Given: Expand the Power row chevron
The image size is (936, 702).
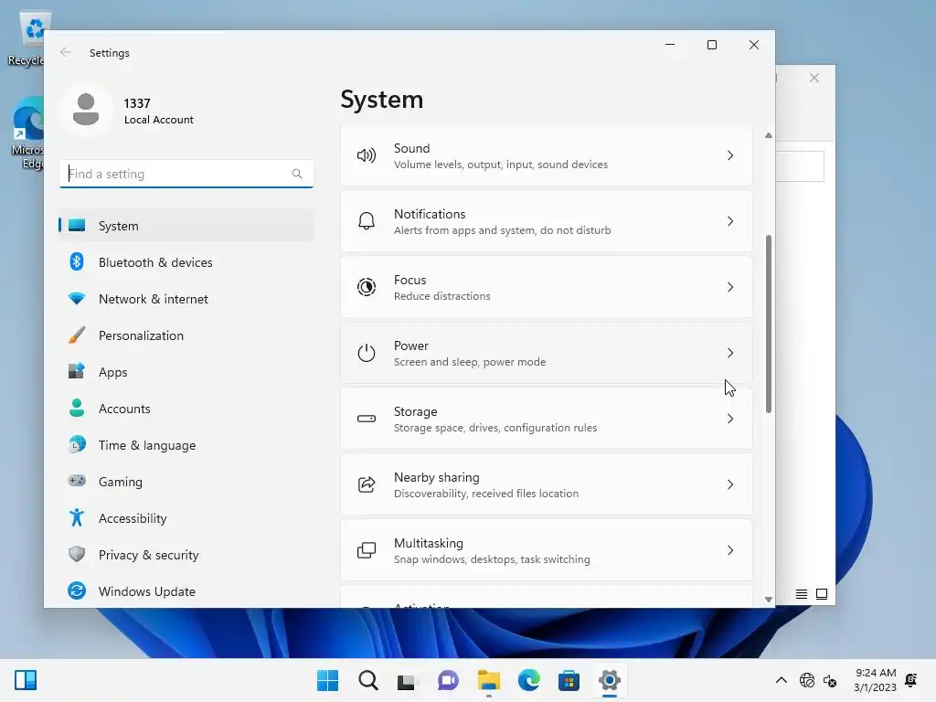Looking at the screenshot, I should coord(730,353).
